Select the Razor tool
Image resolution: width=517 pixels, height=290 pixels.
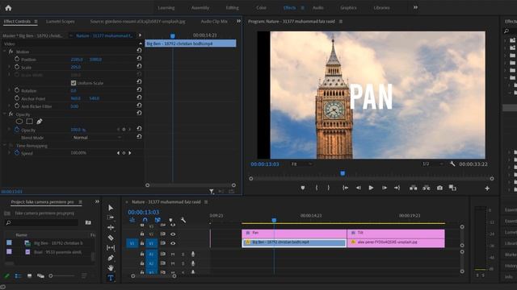click(x=111, y=238)
